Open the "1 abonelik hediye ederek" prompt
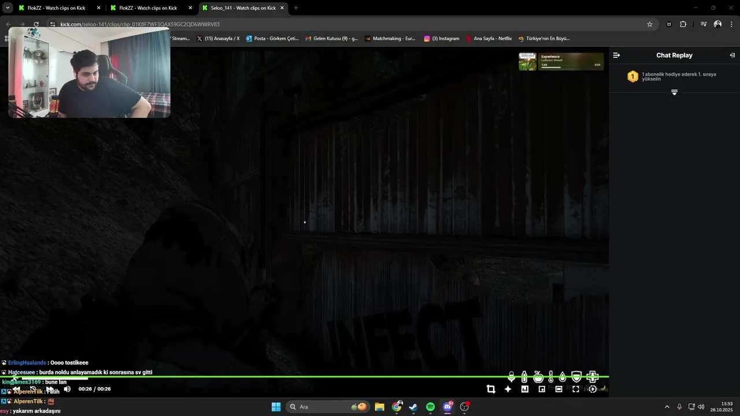The image size is (740, 416). tap(679, 76)
